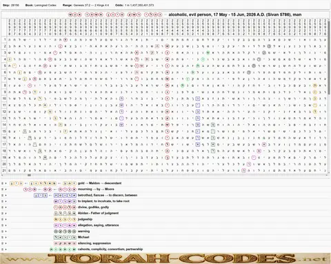Click the purple letter tiles beside 'to implant'
The image size is (331, 264).
coord(65,201)
